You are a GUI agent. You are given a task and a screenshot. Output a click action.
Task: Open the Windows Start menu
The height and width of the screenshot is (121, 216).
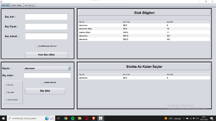point(3,118)
